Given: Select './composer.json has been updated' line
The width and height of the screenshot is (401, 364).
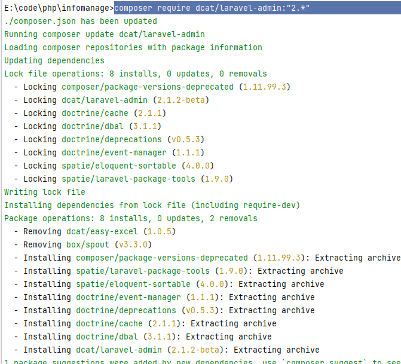Looking at the screenshot, I should click(81, 21).
